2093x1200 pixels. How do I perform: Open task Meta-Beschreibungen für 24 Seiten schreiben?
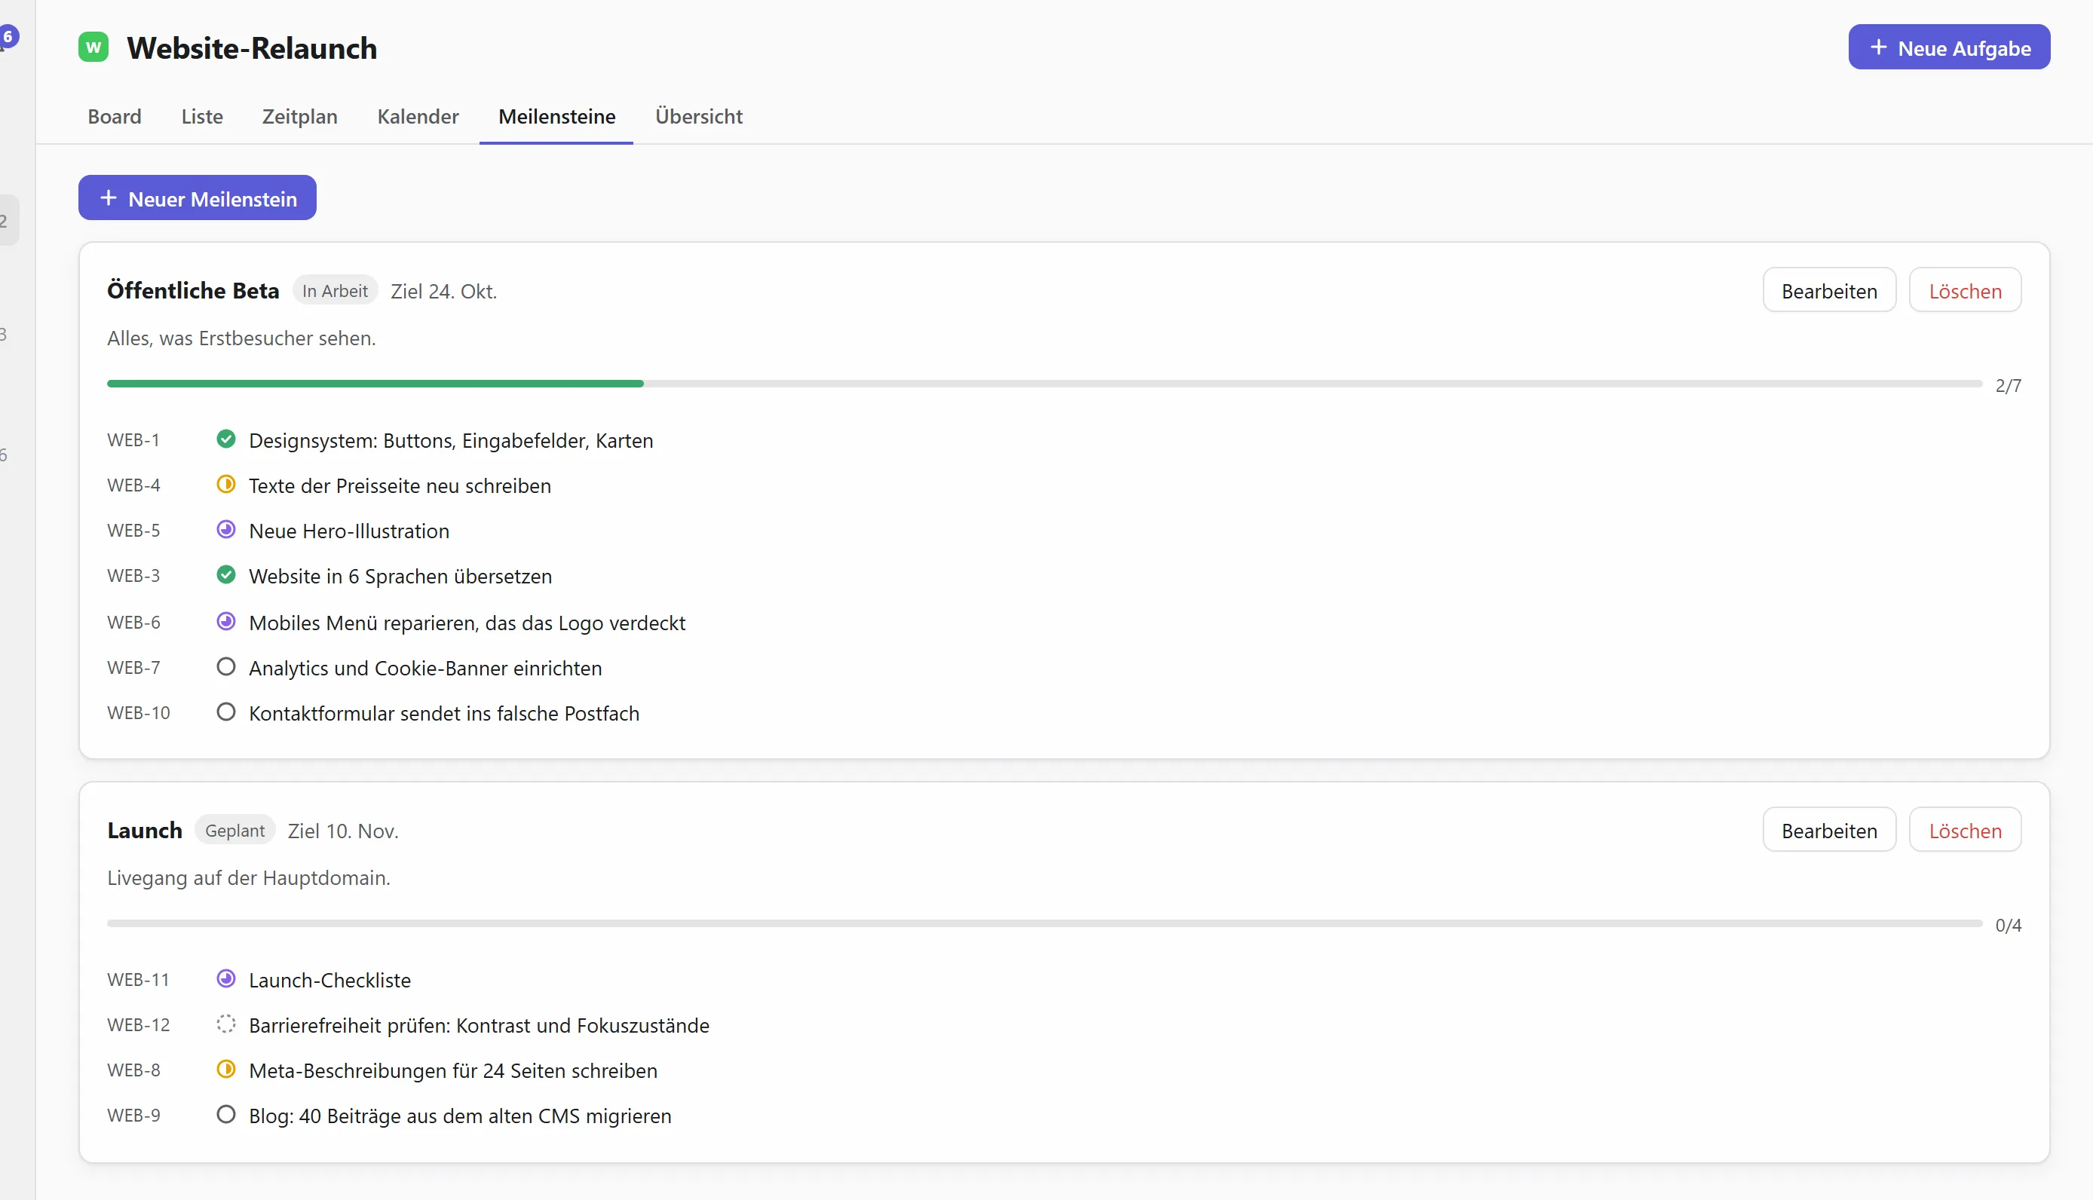[453, 1071]
